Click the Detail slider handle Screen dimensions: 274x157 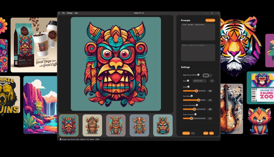click(196, 91)
